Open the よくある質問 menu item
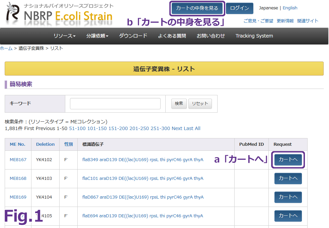This screenshot has height=228, width=329. tap(172, 36)
